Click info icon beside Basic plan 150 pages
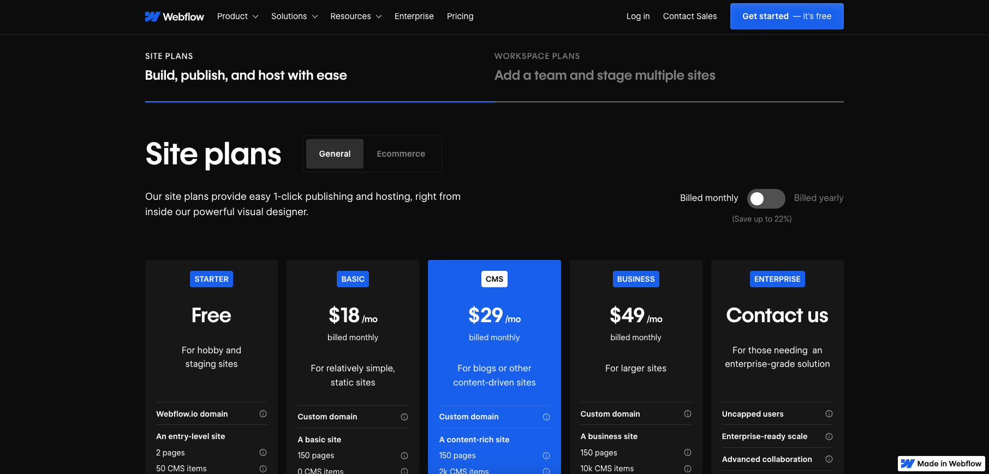Image resolution: width=989 pixels, height=474 pixels. coord(404,456)
